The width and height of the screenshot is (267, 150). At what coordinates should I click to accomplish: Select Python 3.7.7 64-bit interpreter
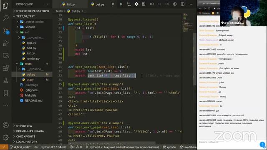point(53,147)
